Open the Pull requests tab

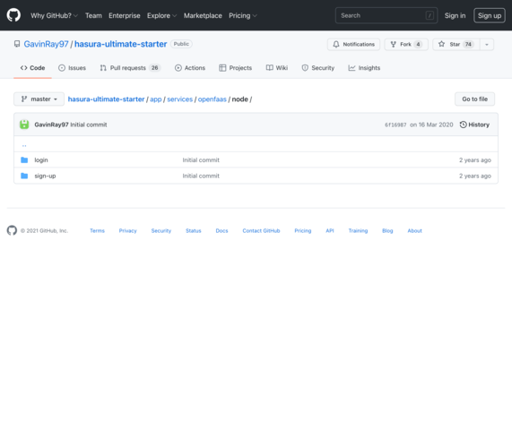click(130, 68)
